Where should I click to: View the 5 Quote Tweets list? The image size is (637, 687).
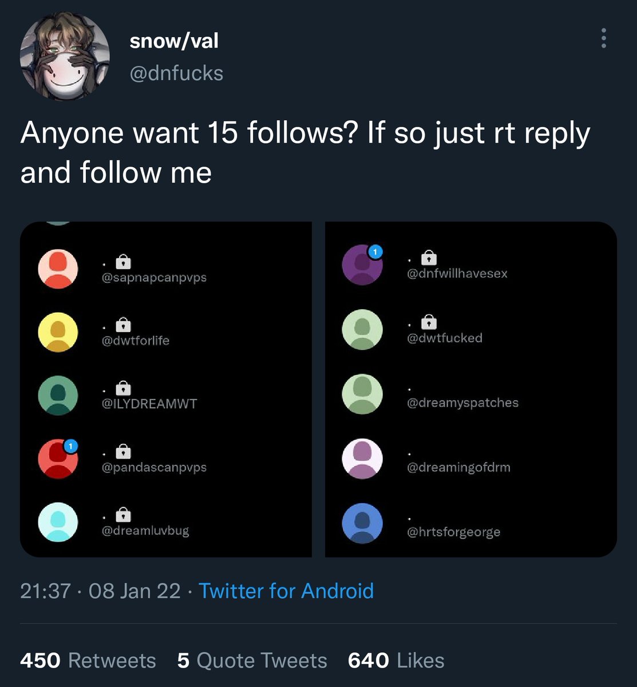tap(252, 660)
